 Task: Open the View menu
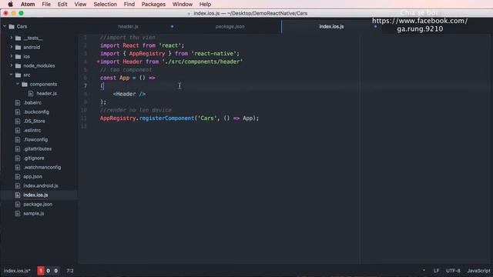point(80,4)
